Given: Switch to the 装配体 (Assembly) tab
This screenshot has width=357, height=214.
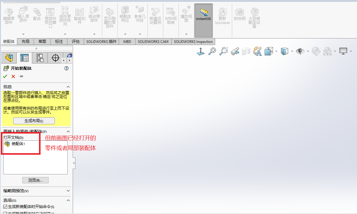Looking at the screenshot, I should click(x=9, y=41).
